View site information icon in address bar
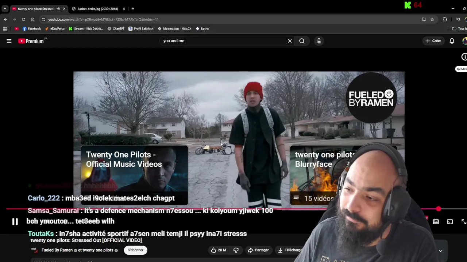Image resolution: width=467 pixels, height=262 pixels. click(x=43, y=19)
